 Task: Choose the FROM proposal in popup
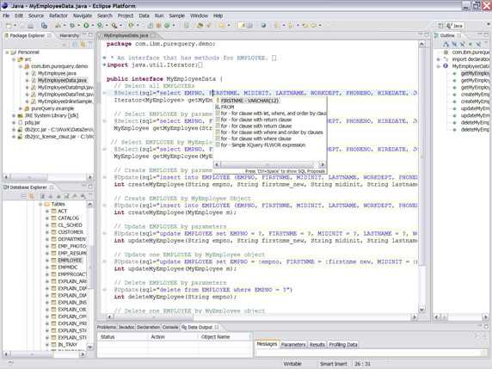[x=227, y=107]
